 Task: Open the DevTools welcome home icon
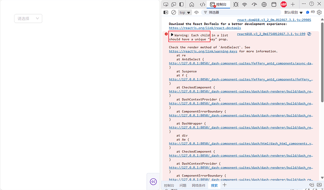pyautogui.click(x=192, y=4)
